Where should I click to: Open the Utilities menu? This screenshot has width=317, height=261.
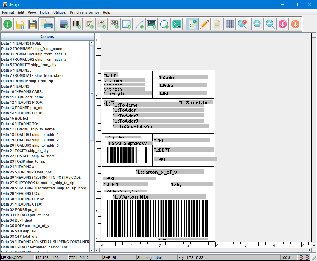[x=60, y=13]
